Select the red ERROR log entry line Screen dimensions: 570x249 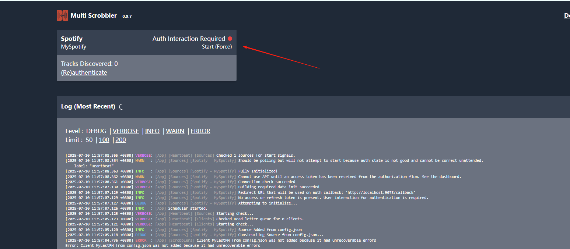click(221, 240)
